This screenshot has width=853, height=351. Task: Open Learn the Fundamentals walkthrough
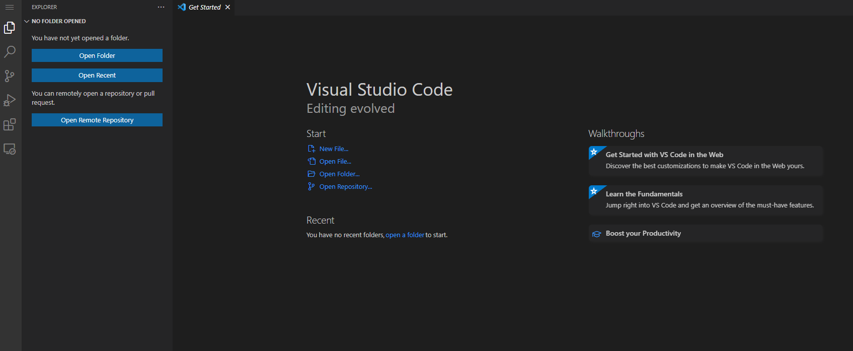point(706,200)
